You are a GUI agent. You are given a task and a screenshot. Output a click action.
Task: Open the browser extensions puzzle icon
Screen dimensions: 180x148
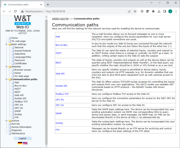153,11
